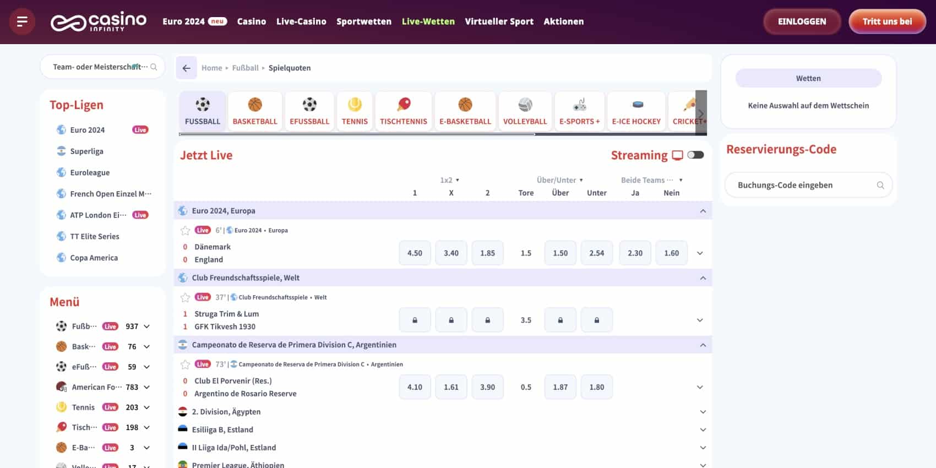Collapse Campeonato de Reserva Argentinien section

703,345
